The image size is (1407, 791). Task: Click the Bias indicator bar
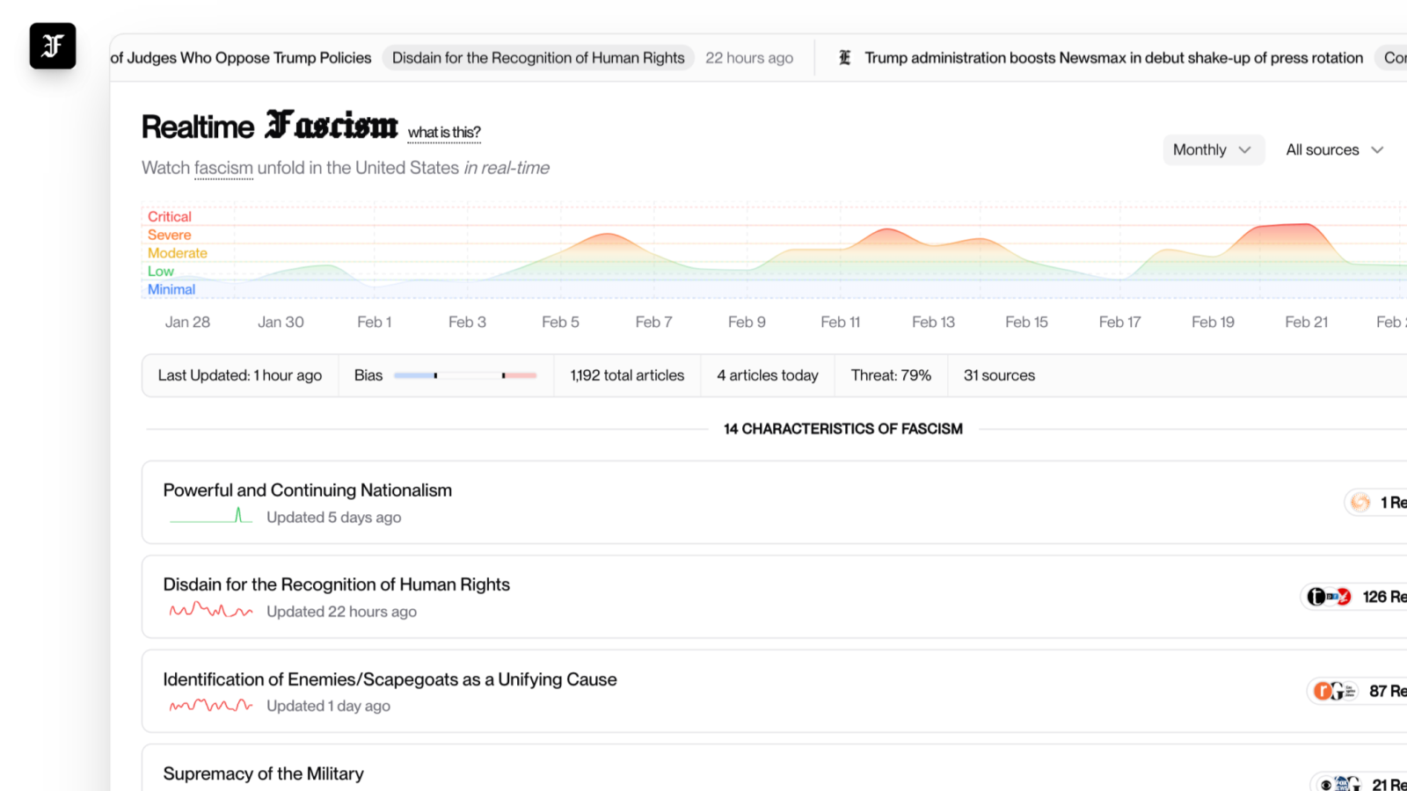pyautogui.click(x=465, y=375)
